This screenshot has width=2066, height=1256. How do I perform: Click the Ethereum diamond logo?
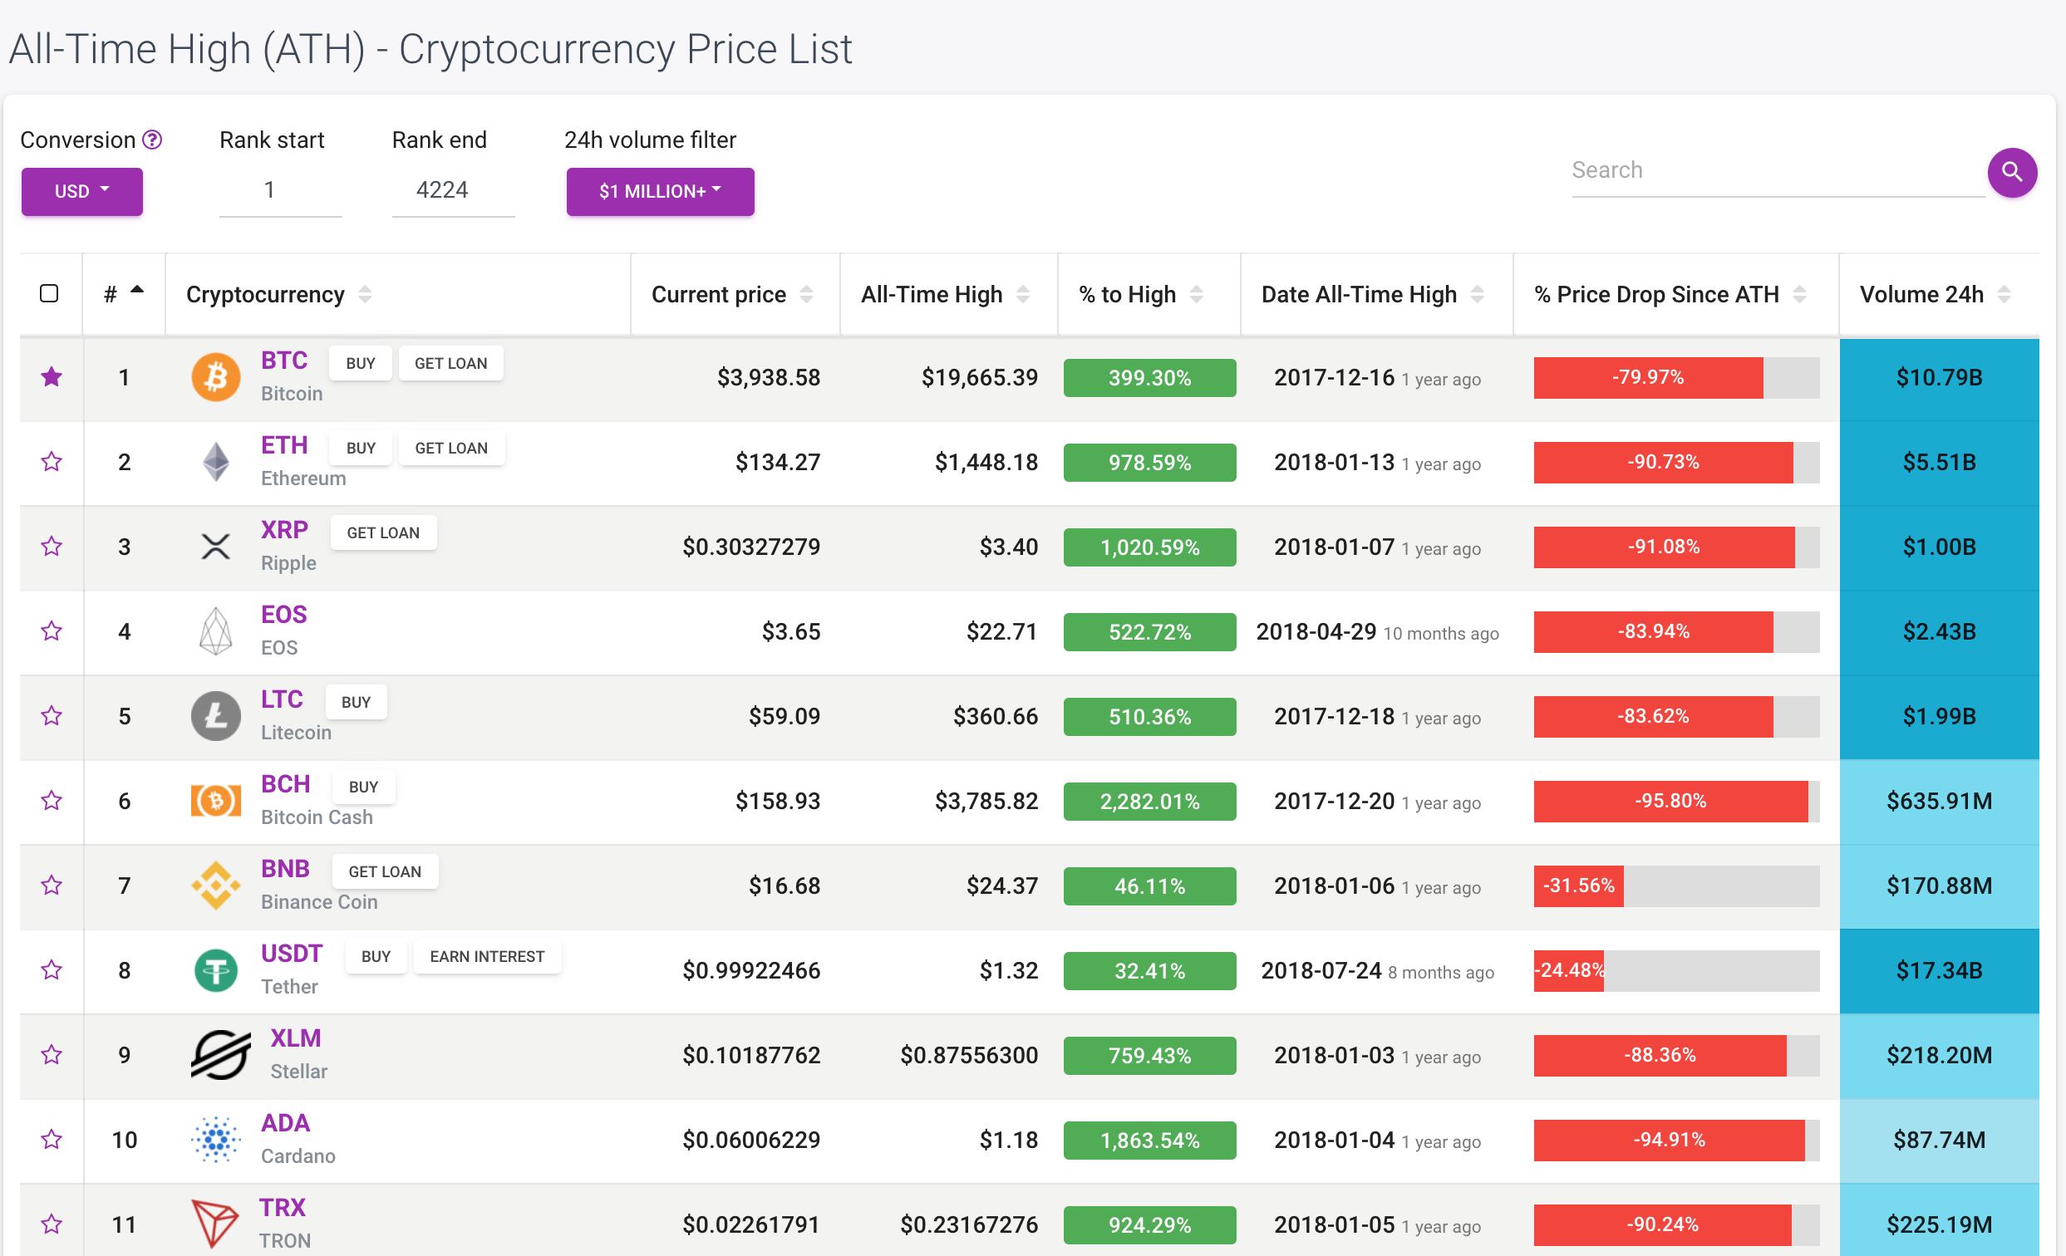click(215, 462)
